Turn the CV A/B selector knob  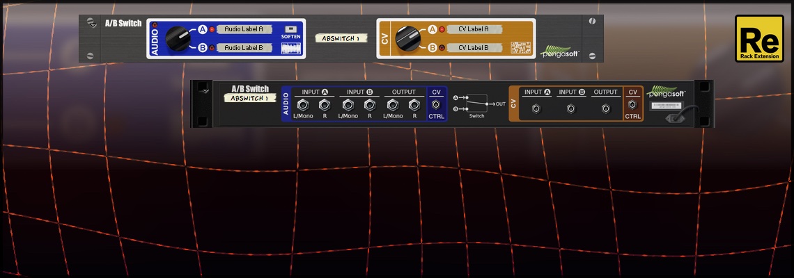407,39
